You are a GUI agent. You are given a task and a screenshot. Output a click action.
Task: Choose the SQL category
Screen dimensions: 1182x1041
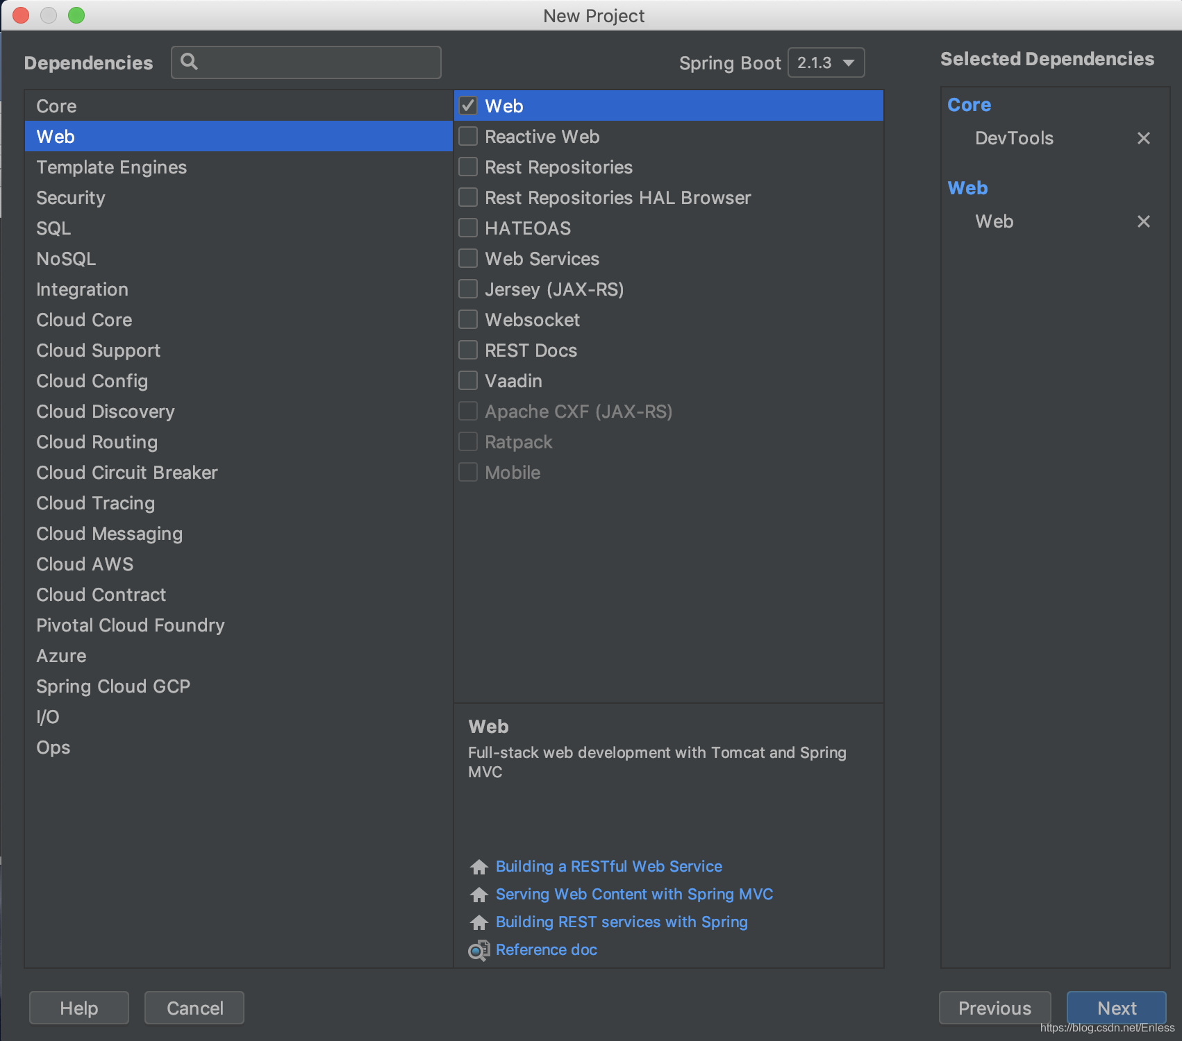click(x=239, y=228)
